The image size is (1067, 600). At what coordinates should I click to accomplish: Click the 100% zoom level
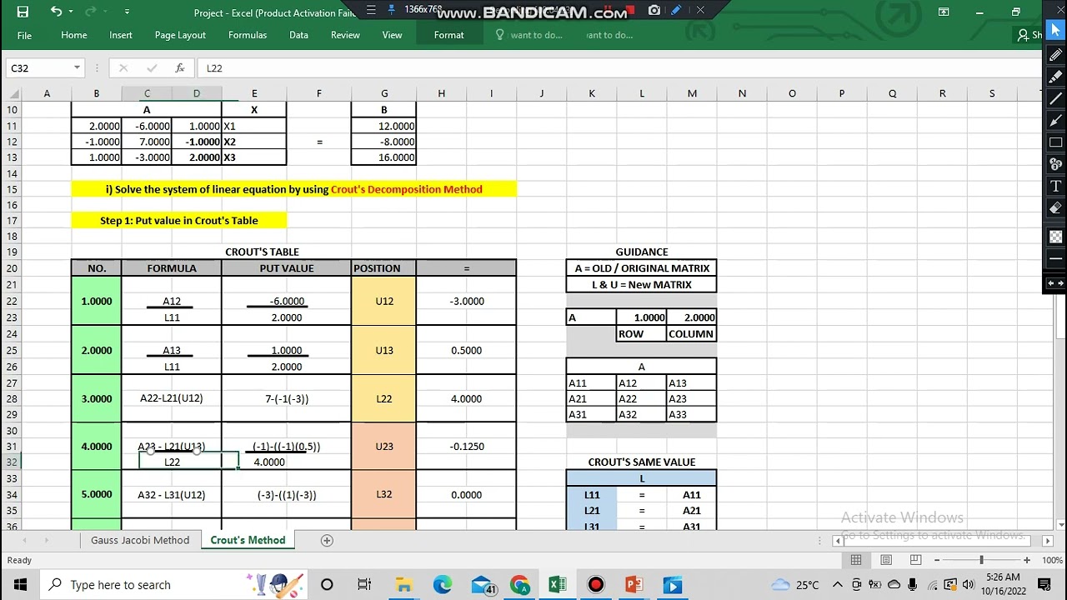pyautogui.click(x=1052, y=560)
